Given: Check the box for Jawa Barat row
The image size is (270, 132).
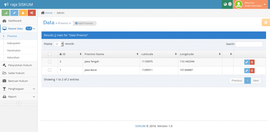Looking at the screenshot, I should pos(49,70).
